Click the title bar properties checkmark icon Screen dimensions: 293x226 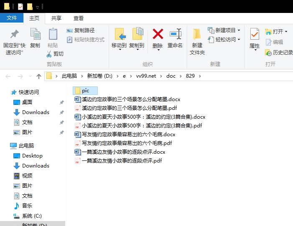pyautogui.click(x=20, y=7)
